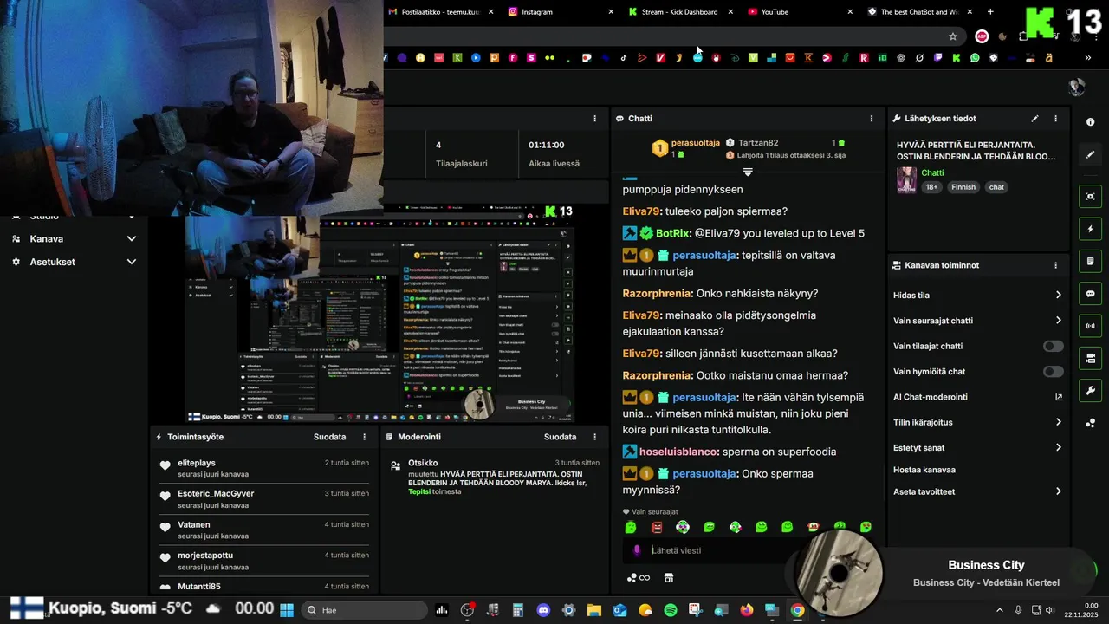
Task: Toggle Vain hymiöitä chat switch
Action: coord(1053,372)
